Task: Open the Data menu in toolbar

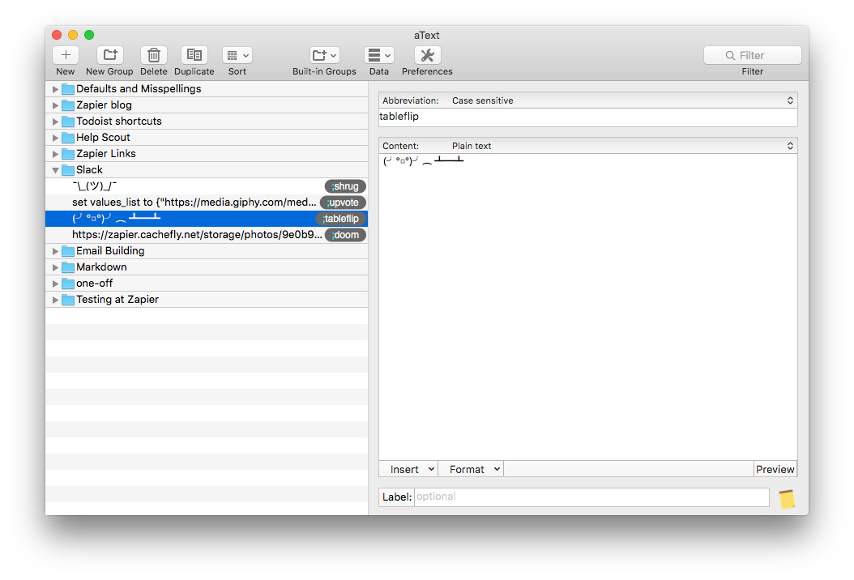Action: 379,55
